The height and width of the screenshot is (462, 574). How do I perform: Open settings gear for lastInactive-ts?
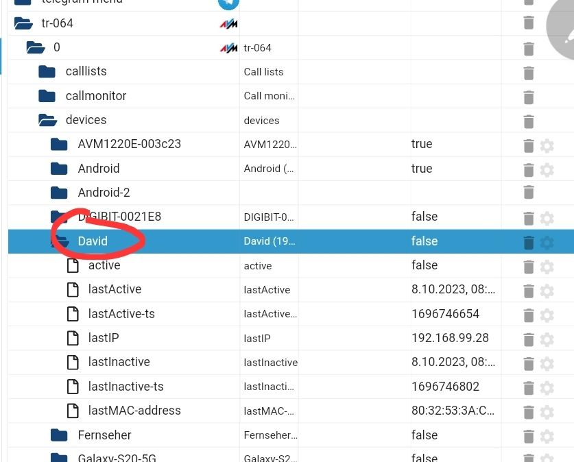click(x=547, y=388)
